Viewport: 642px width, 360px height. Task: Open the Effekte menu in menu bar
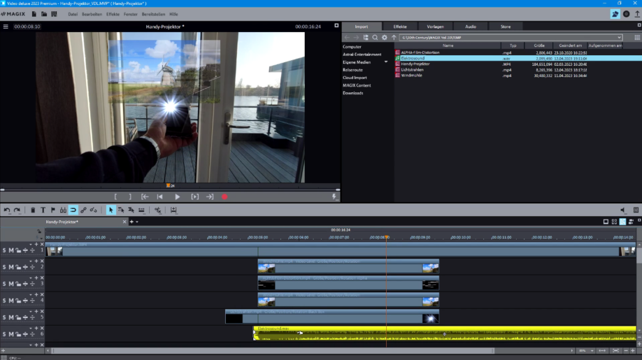(x=113, y=14)
